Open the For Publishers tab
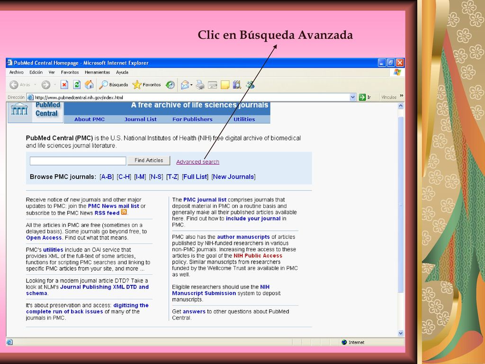 click(x=192, y=119)
